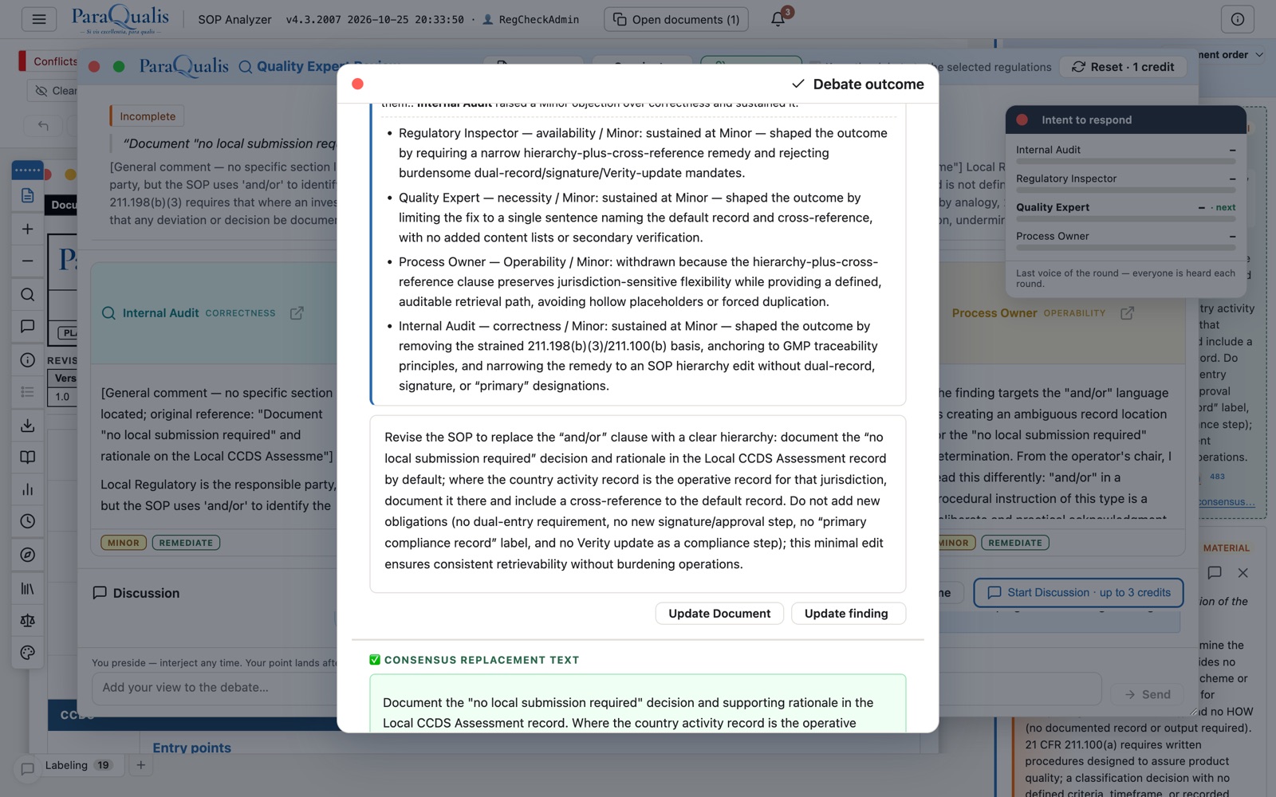Click Process Owner response progress bar
This screenshot has width=1276, height=797.
[1125, 248]
